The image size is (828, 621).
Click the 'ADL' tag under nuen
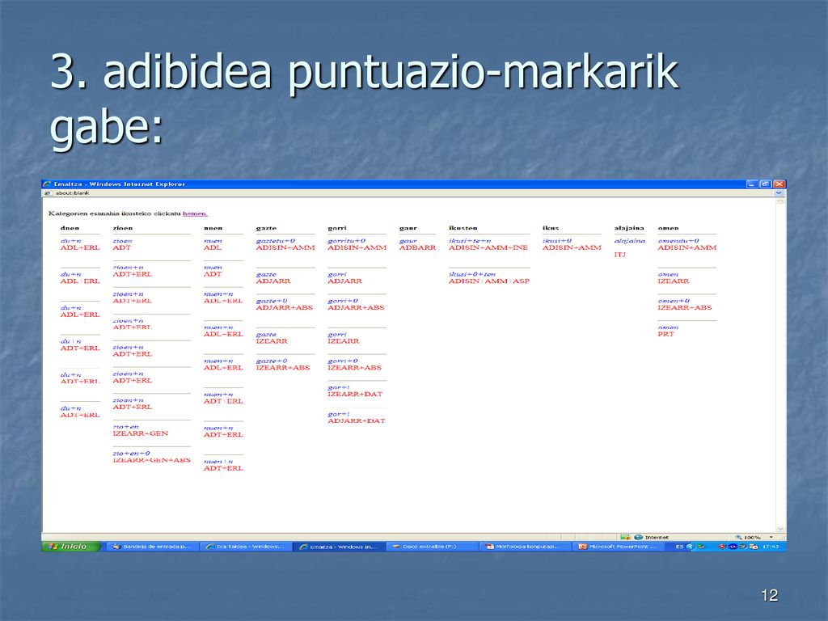[213, 247]
